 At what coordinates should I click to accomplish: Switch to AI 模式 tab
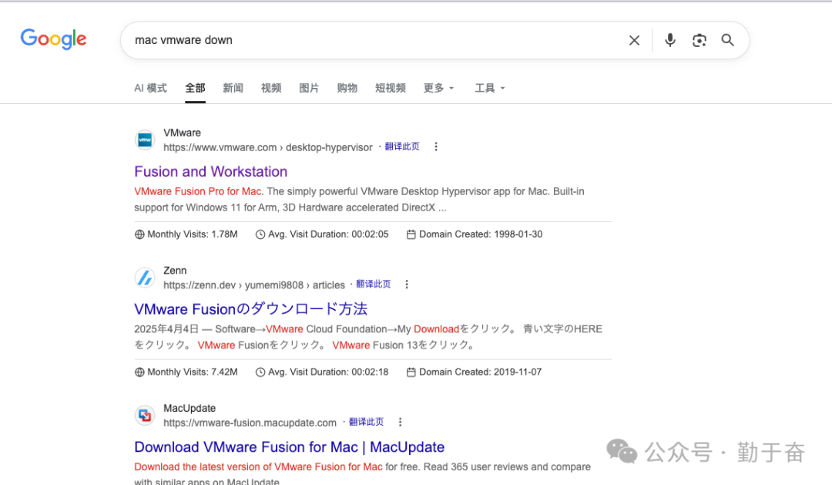click(150, 88)
